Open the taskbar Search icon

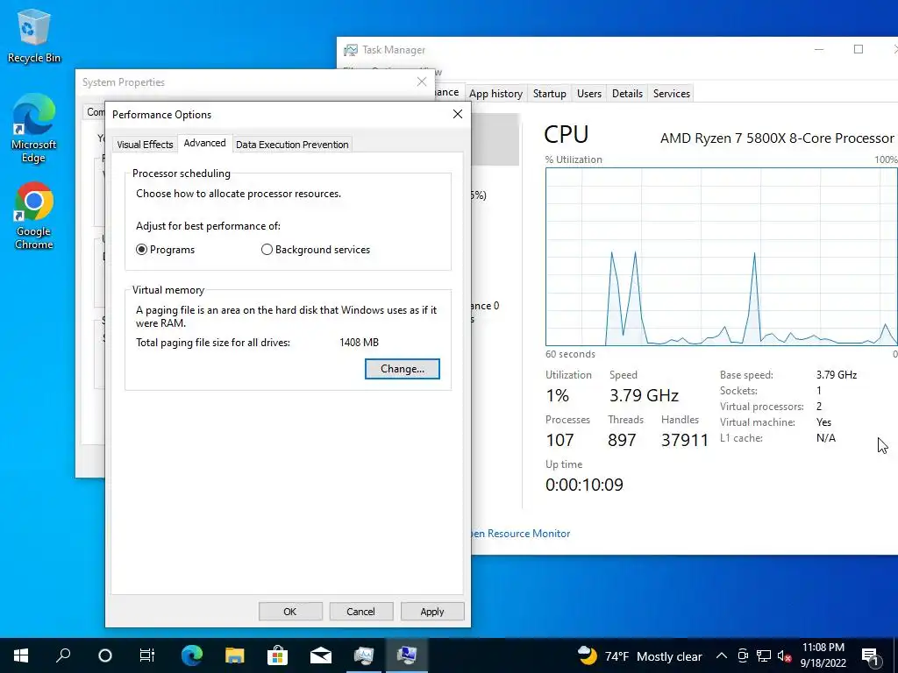[x=63, y=655]
